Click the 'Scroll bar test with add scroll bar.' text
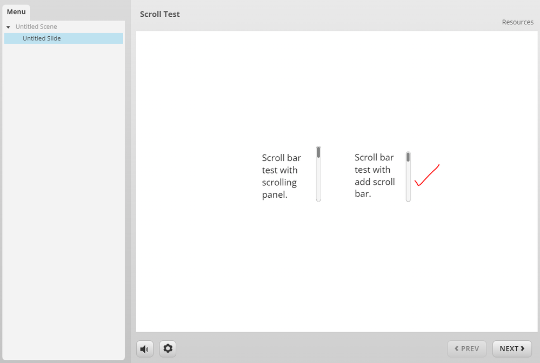The width and height of the screenshot is (540, 363). (x=375, y=176)
